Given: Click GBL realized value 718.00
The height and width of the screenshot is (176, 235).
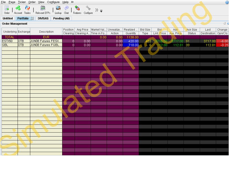Looking at the screenshot, I should [x=131, y=45].
